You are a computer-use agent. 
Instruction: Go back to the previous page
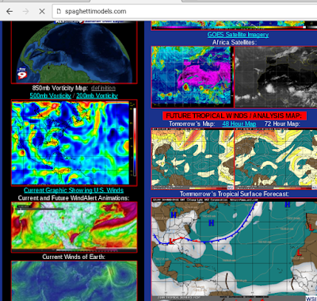10,11
